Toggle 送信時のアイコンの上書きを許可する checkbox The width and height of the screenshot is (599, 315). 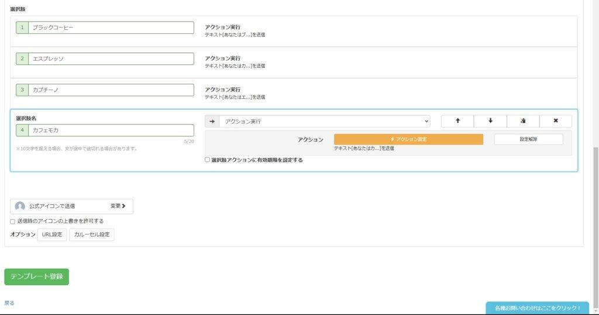[13, 221]
